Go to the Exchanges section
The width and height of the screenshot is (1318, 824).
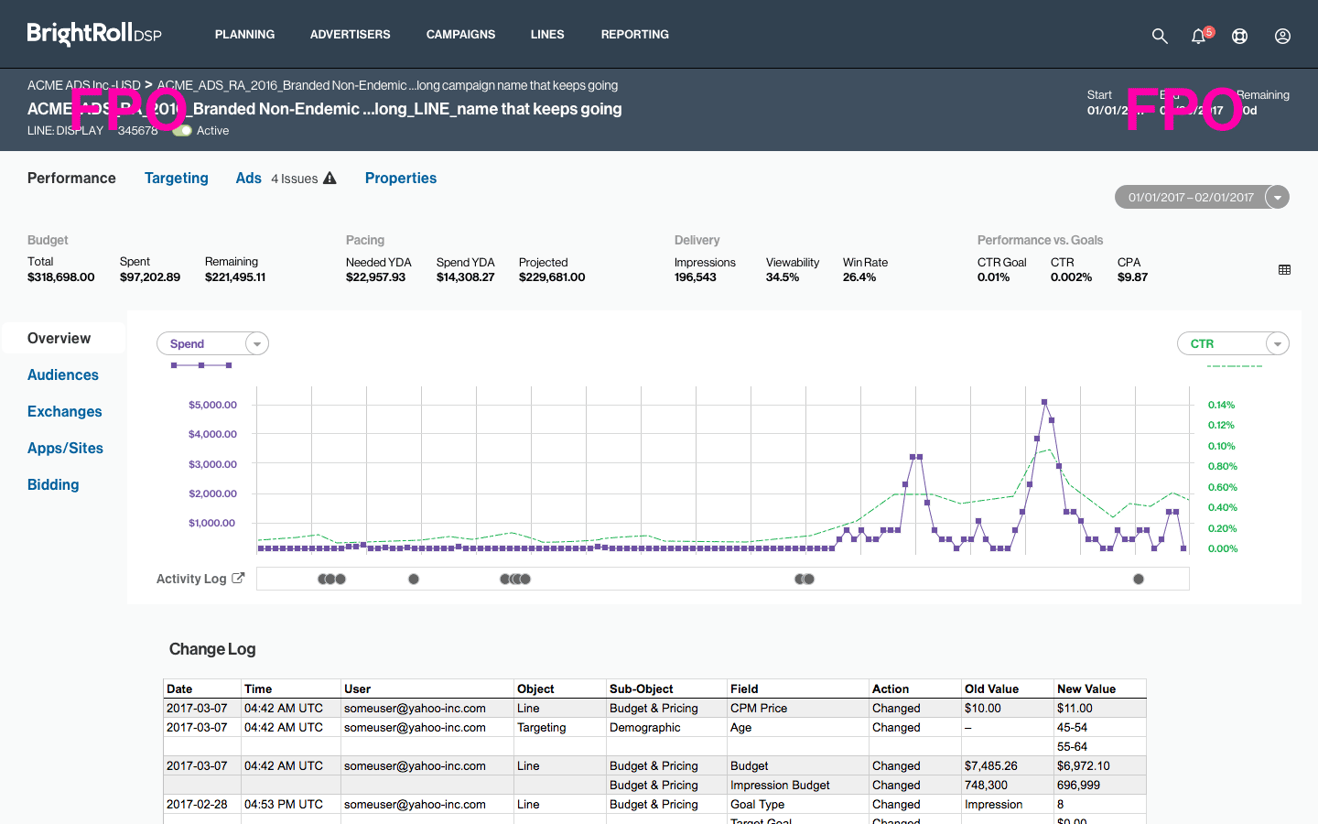point(65,412)
